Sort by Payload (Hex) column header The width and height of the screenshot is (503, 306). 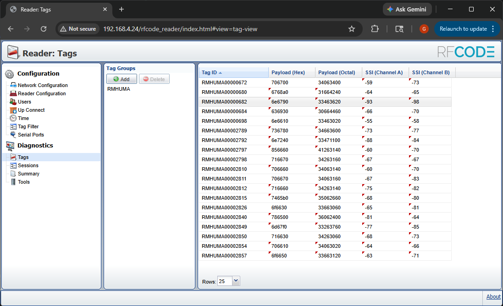pyautogui.click(x=288, y=72)
